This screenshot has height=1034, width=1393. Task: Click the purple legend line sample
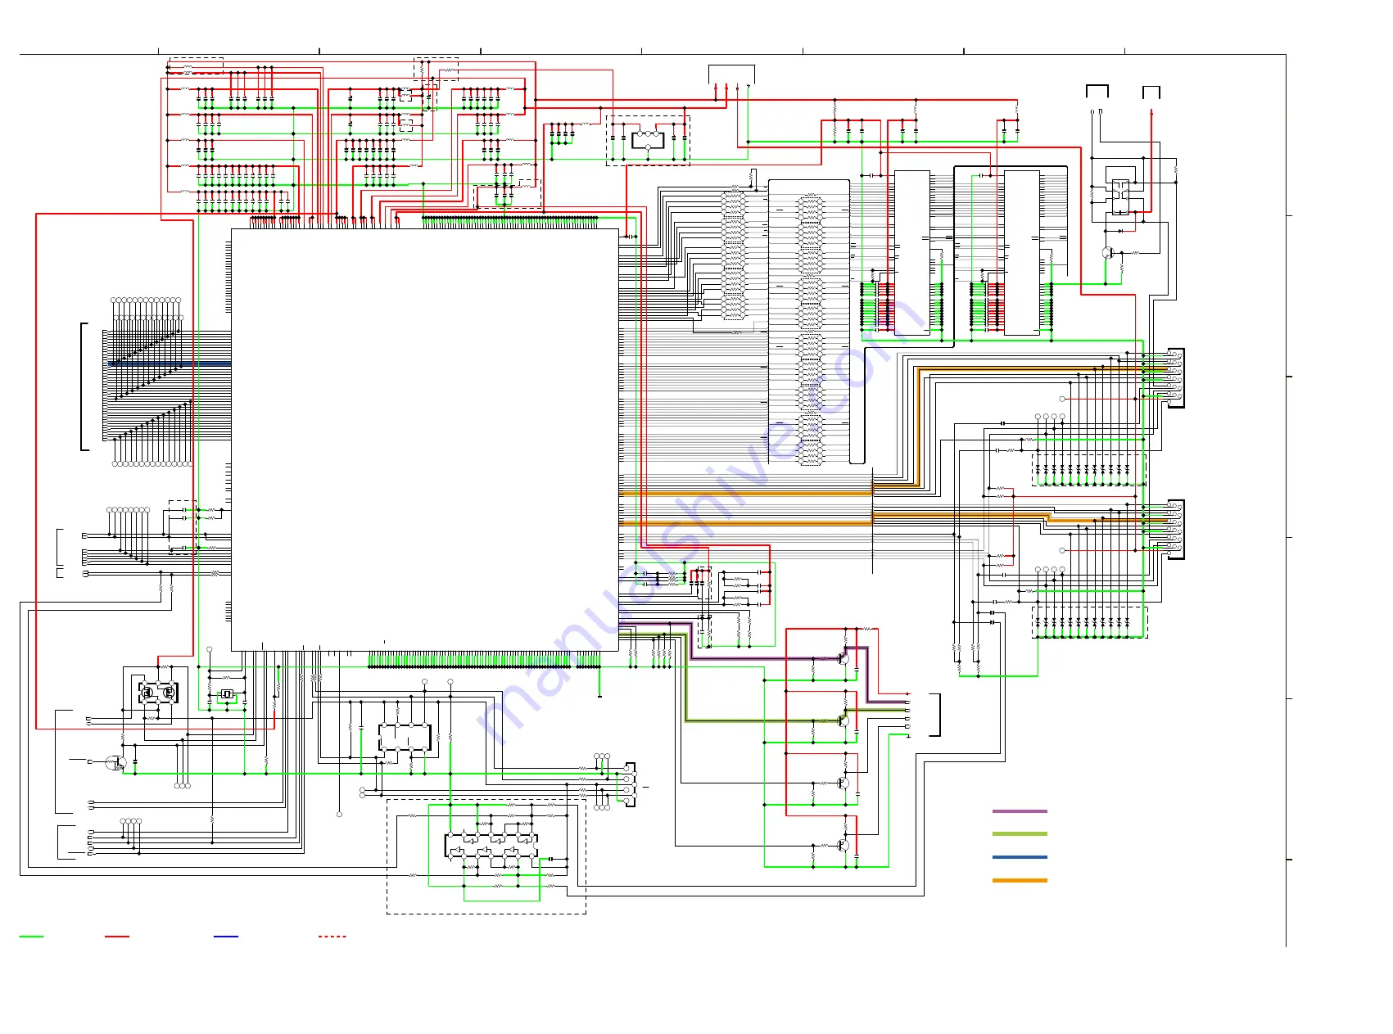tap(1020, 811)
